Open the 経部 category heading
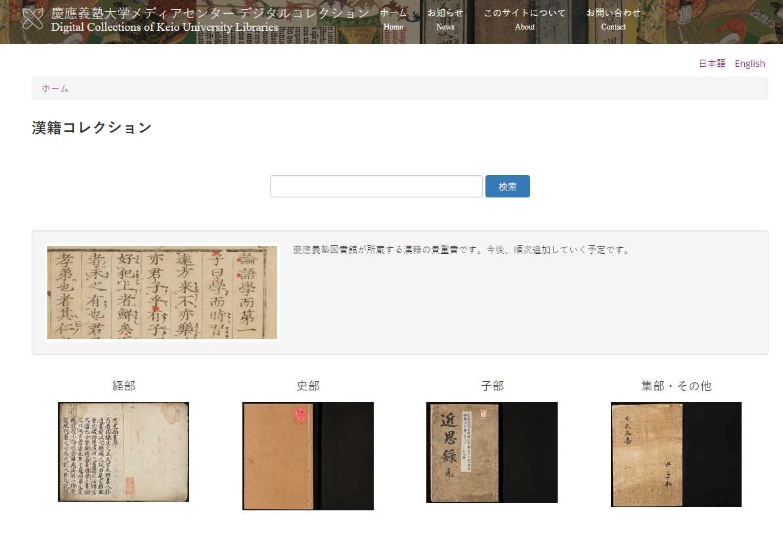The image size is (783, 549). pyautogui.click(x=123, y=386)
